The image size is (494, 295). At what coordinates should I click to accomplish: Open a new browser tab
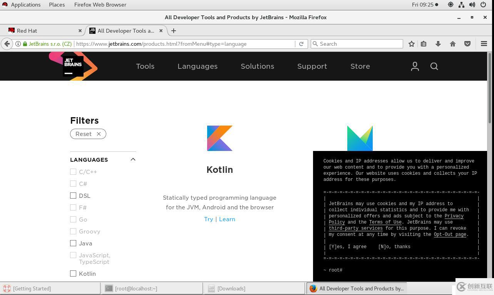tap(173, 31)
